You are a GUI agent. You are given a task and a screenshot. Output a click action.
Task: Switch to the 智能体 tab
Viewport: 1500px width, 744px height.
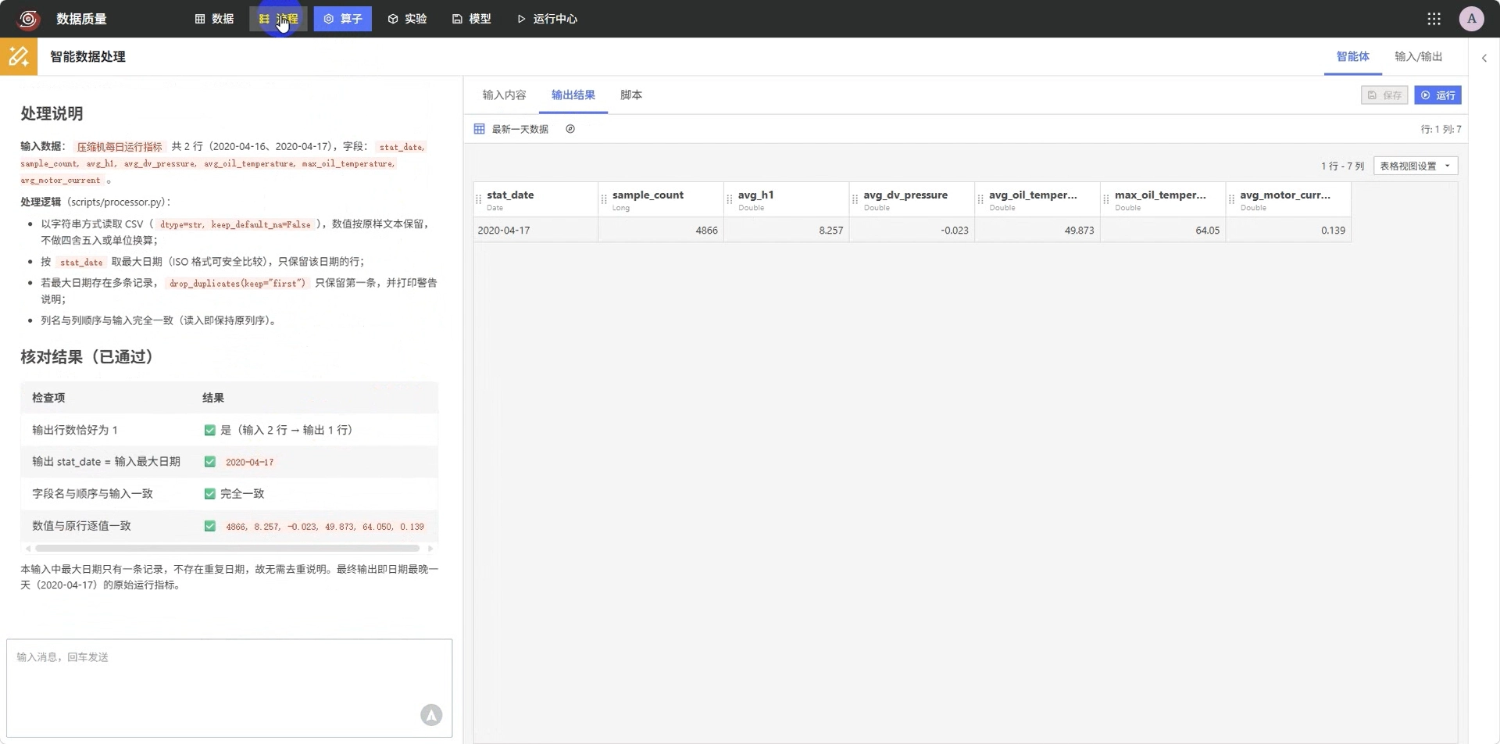(1352, 56)
